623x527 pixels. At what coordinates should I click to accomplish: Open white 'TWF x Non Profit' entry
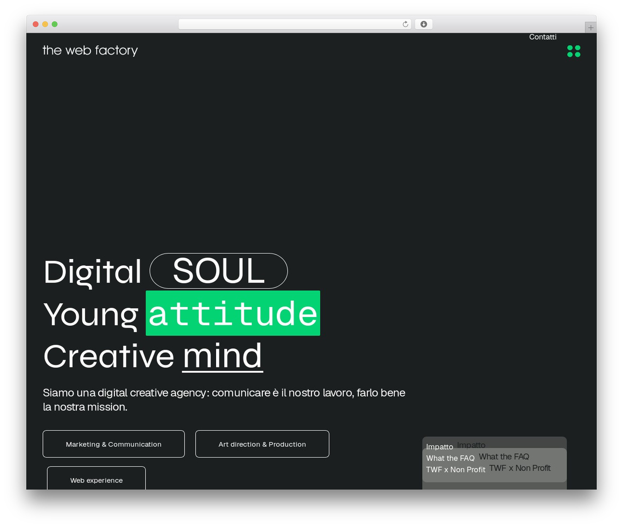tap(456, 470)
